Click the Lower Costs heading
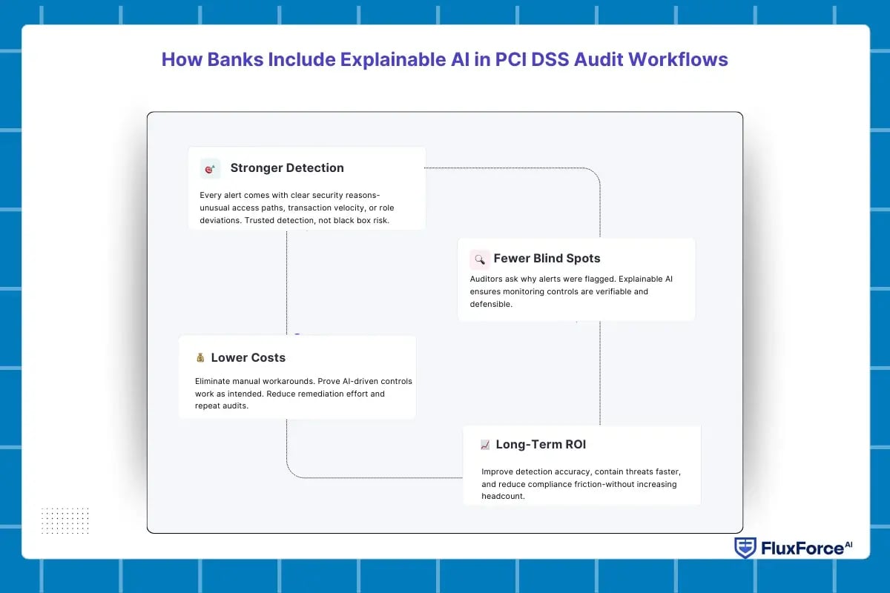Screen dimensions: 890x593 (248, 357)
